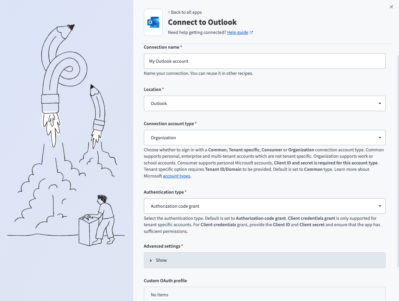Go back to all apps
The height and width of the screenshot is (301, 399).
tap(186, 12)
